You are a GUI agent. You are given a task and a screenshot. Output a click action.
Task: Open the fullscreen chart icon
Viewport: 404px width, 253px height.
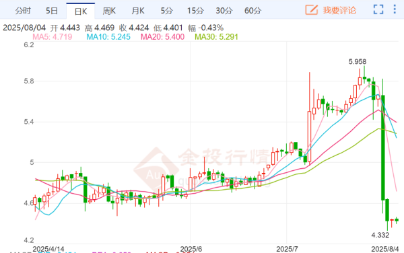378,9
